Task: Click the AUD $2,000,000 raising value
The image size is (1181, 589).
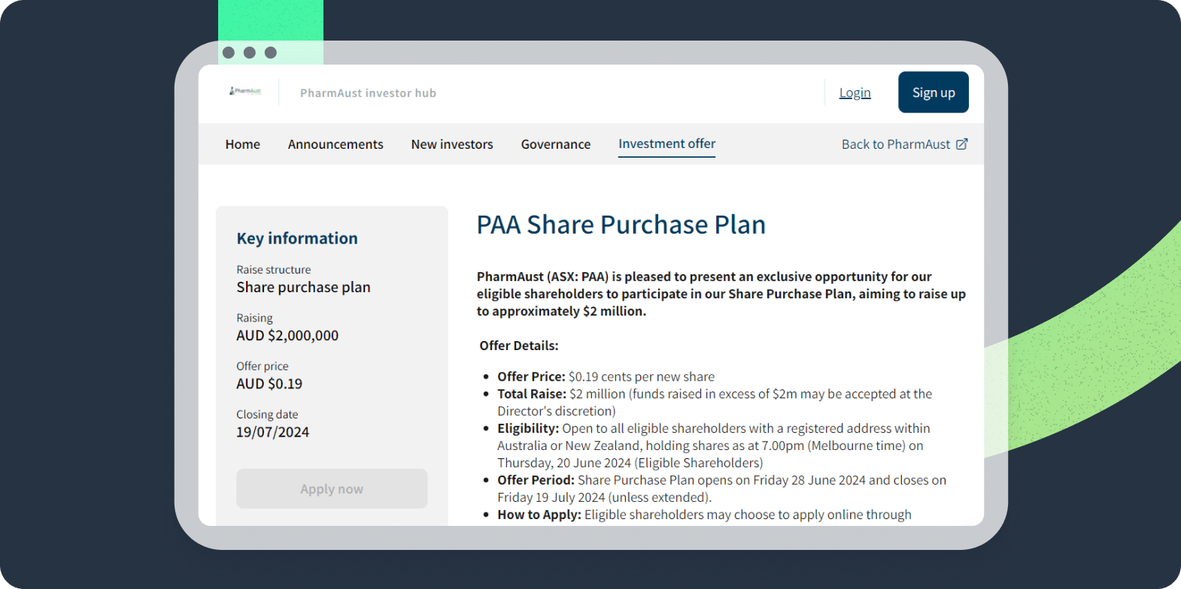Action: pyautogui.click(x=287, y=335)
